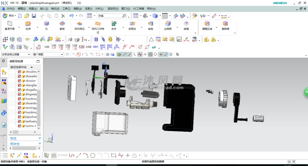Maximize the 装配导航器 panel with square icon
This screenshot has width=308, height=166.
coord(38,61)
